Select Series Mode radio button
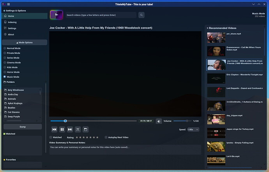269x172 pixels. click(x=5, y=58)
